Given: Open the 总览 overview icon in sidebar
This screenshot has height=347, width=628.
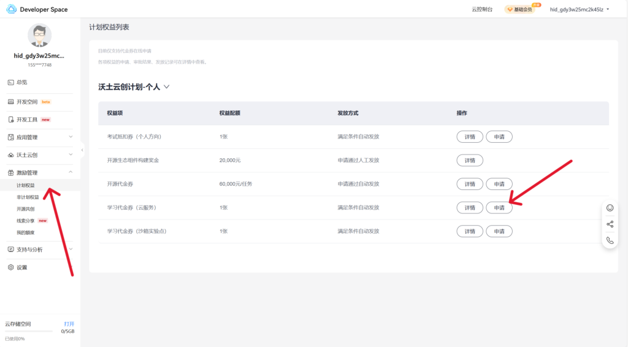Looking at the screenshot, I should (x=11, y=82).
